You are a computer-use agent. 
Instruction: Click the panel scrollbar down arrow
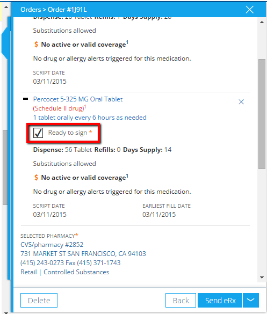pyautogui.click(x=262, y=278)
